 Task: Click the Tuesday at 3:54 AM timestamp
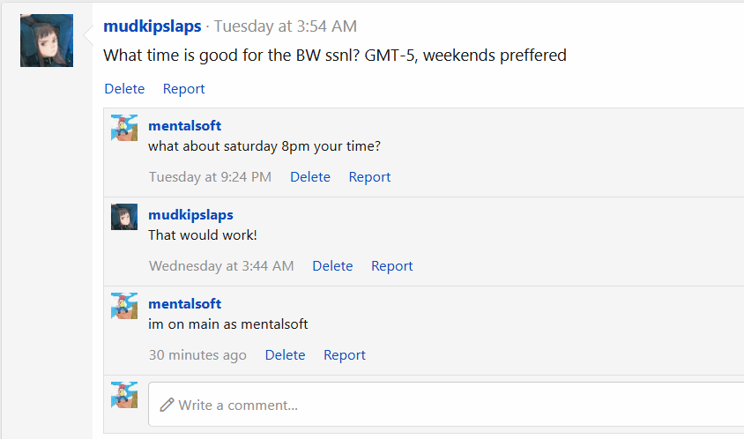(286, 26)
